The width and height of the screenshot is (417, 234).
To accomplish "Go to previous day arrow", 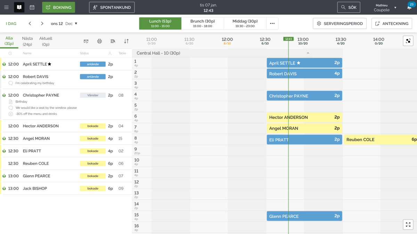I will pos(30,24).
